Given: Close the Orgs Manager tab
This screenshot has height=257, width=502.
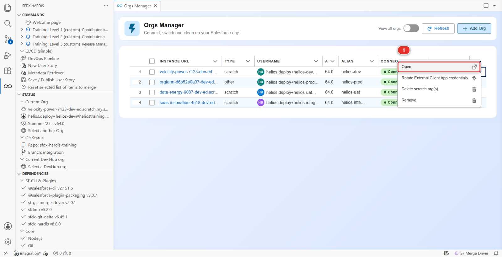Looking at the screenshot, I should pos(156,6).
